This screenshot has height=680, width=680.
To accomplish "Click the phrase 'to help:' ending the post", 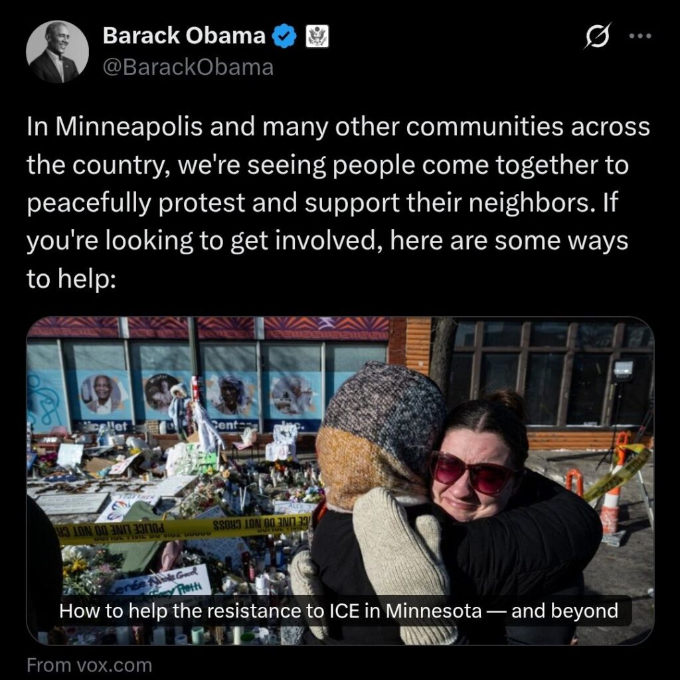I will (x=71, y=279).
